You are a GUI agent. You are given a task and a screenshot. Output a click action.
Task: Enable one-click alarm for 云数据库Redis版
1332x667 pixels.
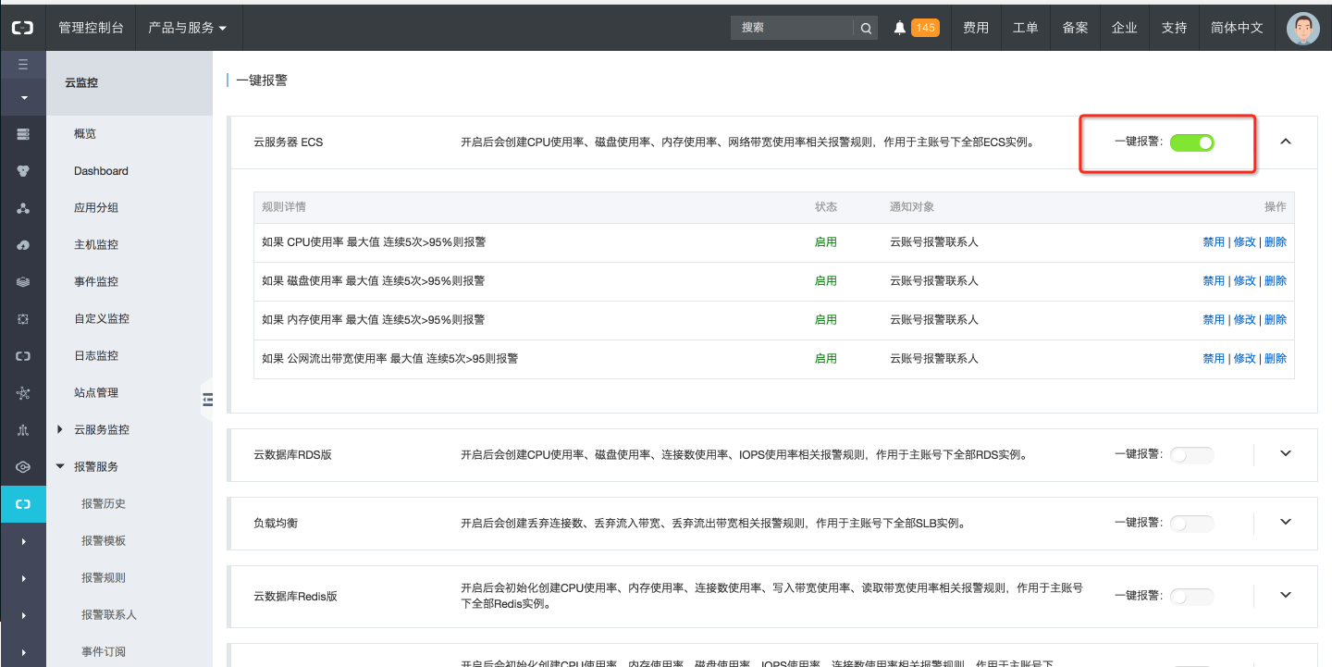(x=1191, y=597)
